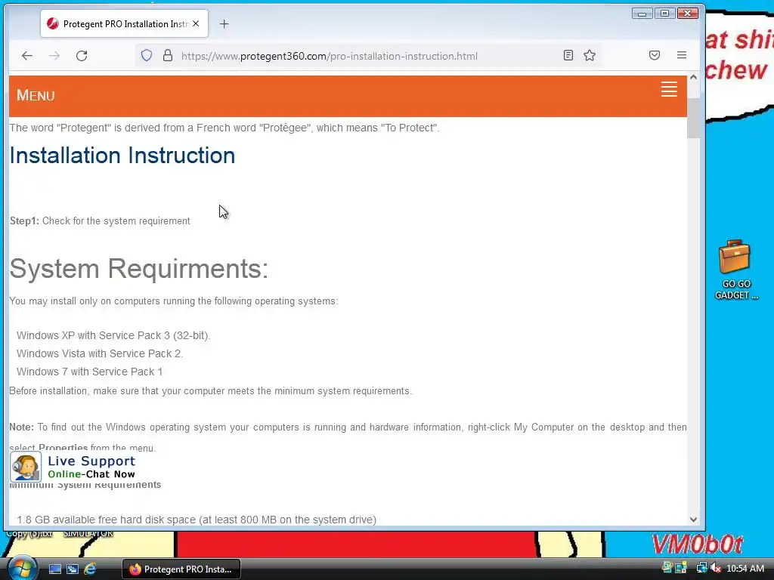Click the muted volume tray icon
This screenshot has width=774, height=580.
click(x=716, y=568)
